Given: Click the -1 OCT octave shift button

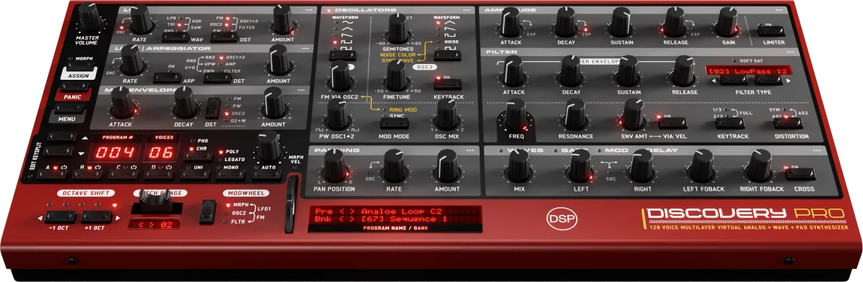Looking at the screenshot, I should click(x=60, y=217).
